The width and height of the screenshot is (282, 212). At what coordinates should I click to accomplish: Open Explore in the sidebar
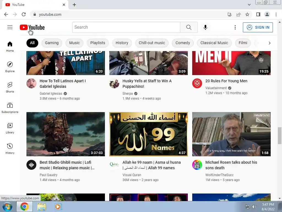tap(10, 67)
